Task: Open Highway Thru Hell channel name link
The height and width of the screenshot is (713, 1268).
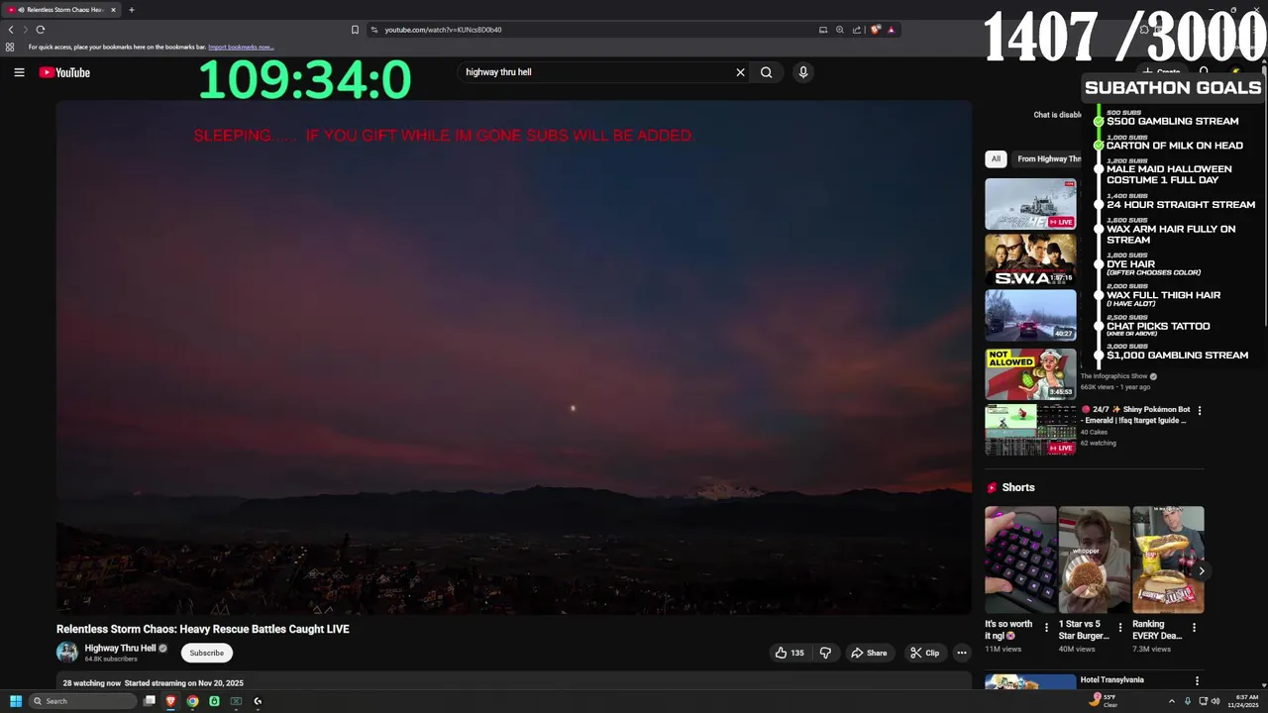Action: [x=121, y=648]
